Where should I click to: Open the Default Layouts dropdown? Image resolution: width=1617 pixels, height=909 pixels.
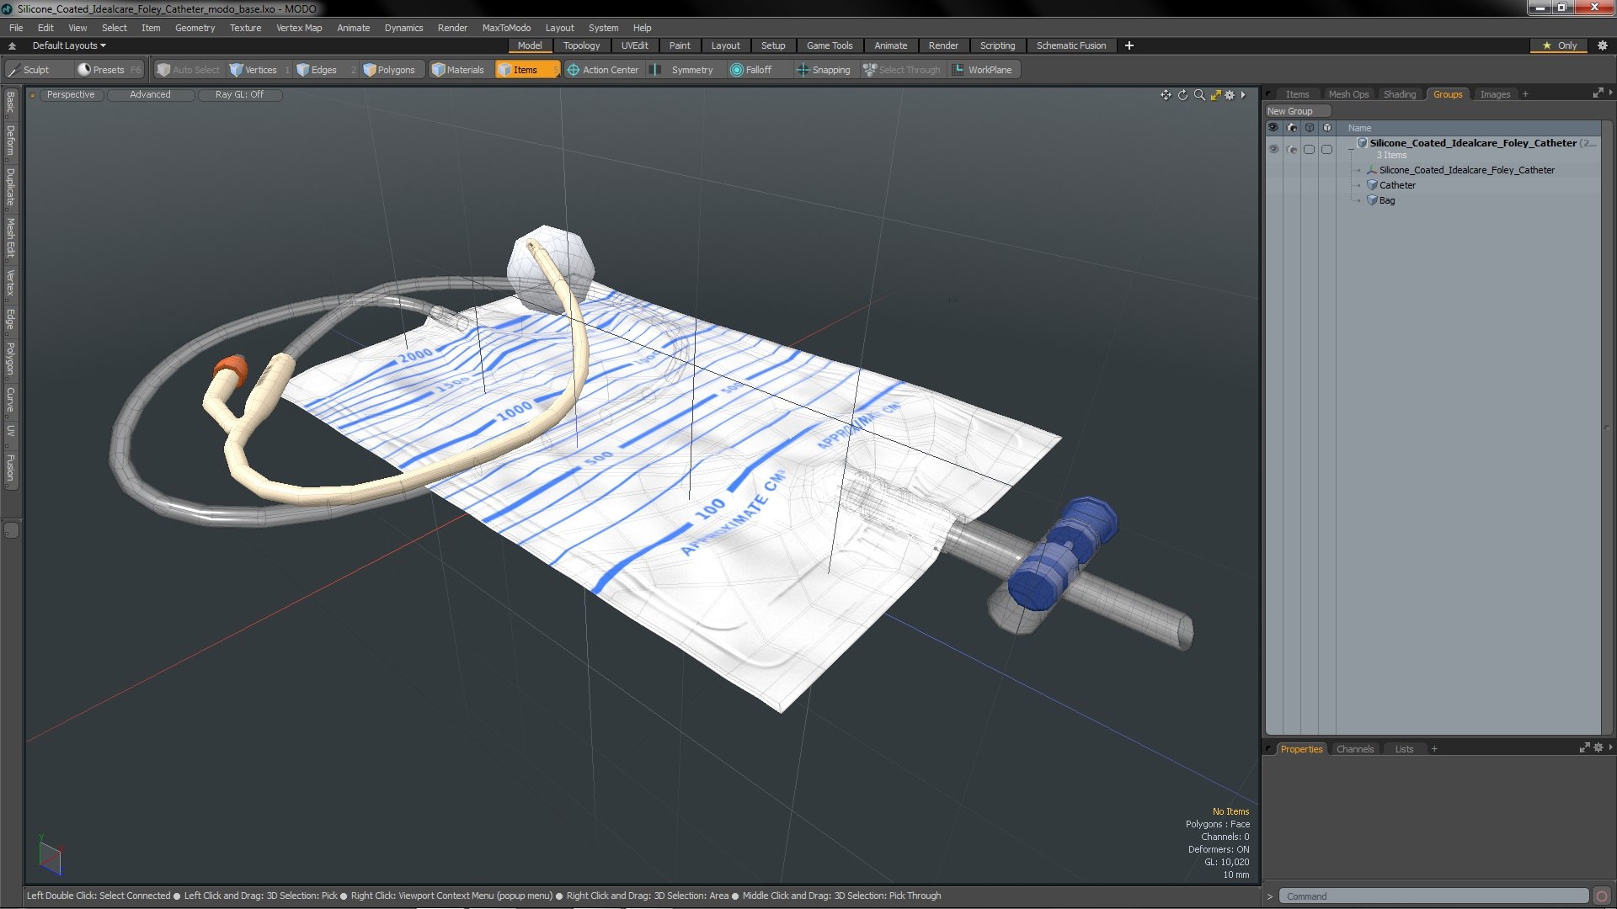pos(69,45)
